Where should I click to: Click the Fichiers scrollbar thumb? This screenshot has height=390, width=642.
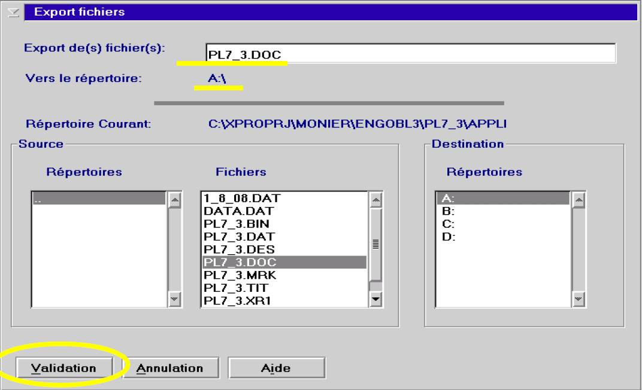[375, 244]
